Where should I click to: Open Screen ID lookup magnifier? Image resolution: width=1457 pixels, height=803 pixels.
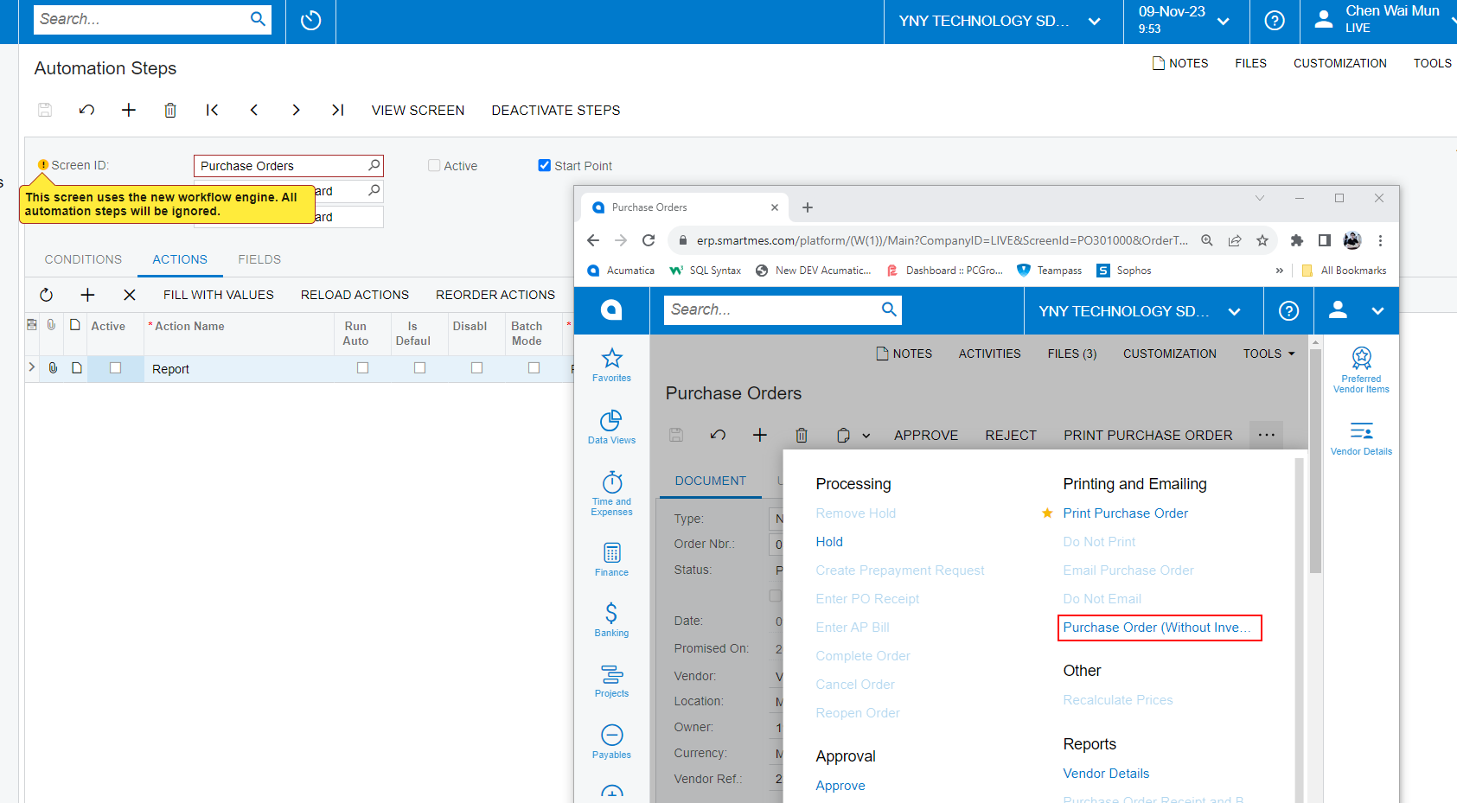coord(374,165)
